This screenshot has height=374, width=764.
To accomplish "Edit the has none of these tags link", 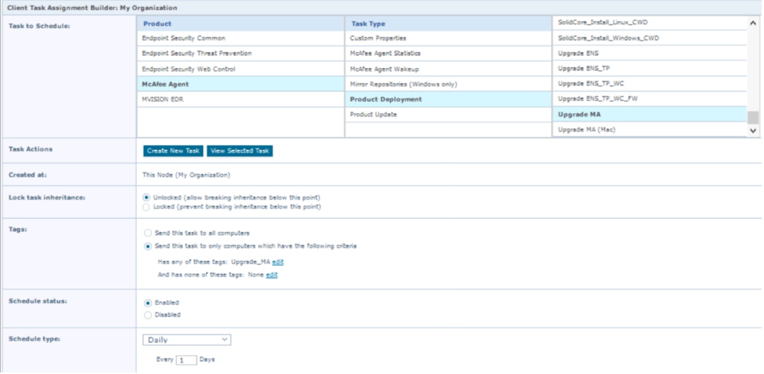I will pyautogui.click(x=272, y=275).
